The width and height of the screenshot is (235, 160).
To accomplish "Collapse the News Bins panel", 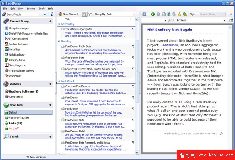I will [50, 105].
